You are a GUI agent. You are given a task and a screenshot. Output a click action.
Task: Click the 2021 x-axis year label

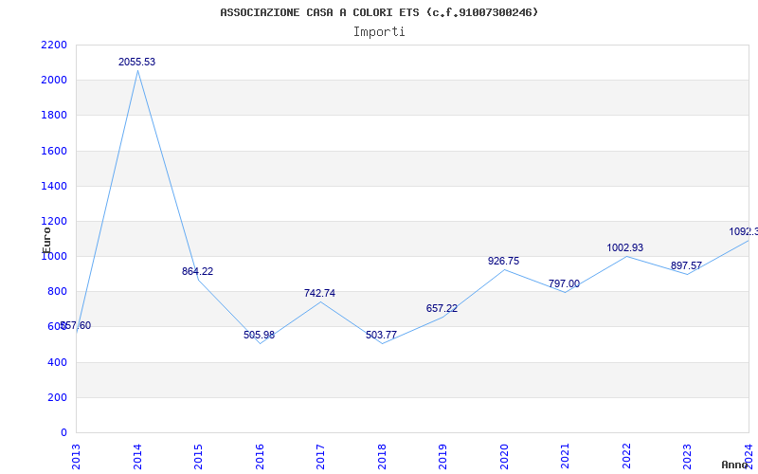pyautogui.click(x=565, y=456)
